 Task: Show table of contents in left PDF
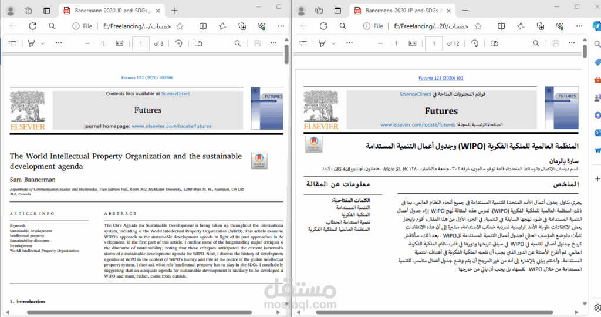12,43
